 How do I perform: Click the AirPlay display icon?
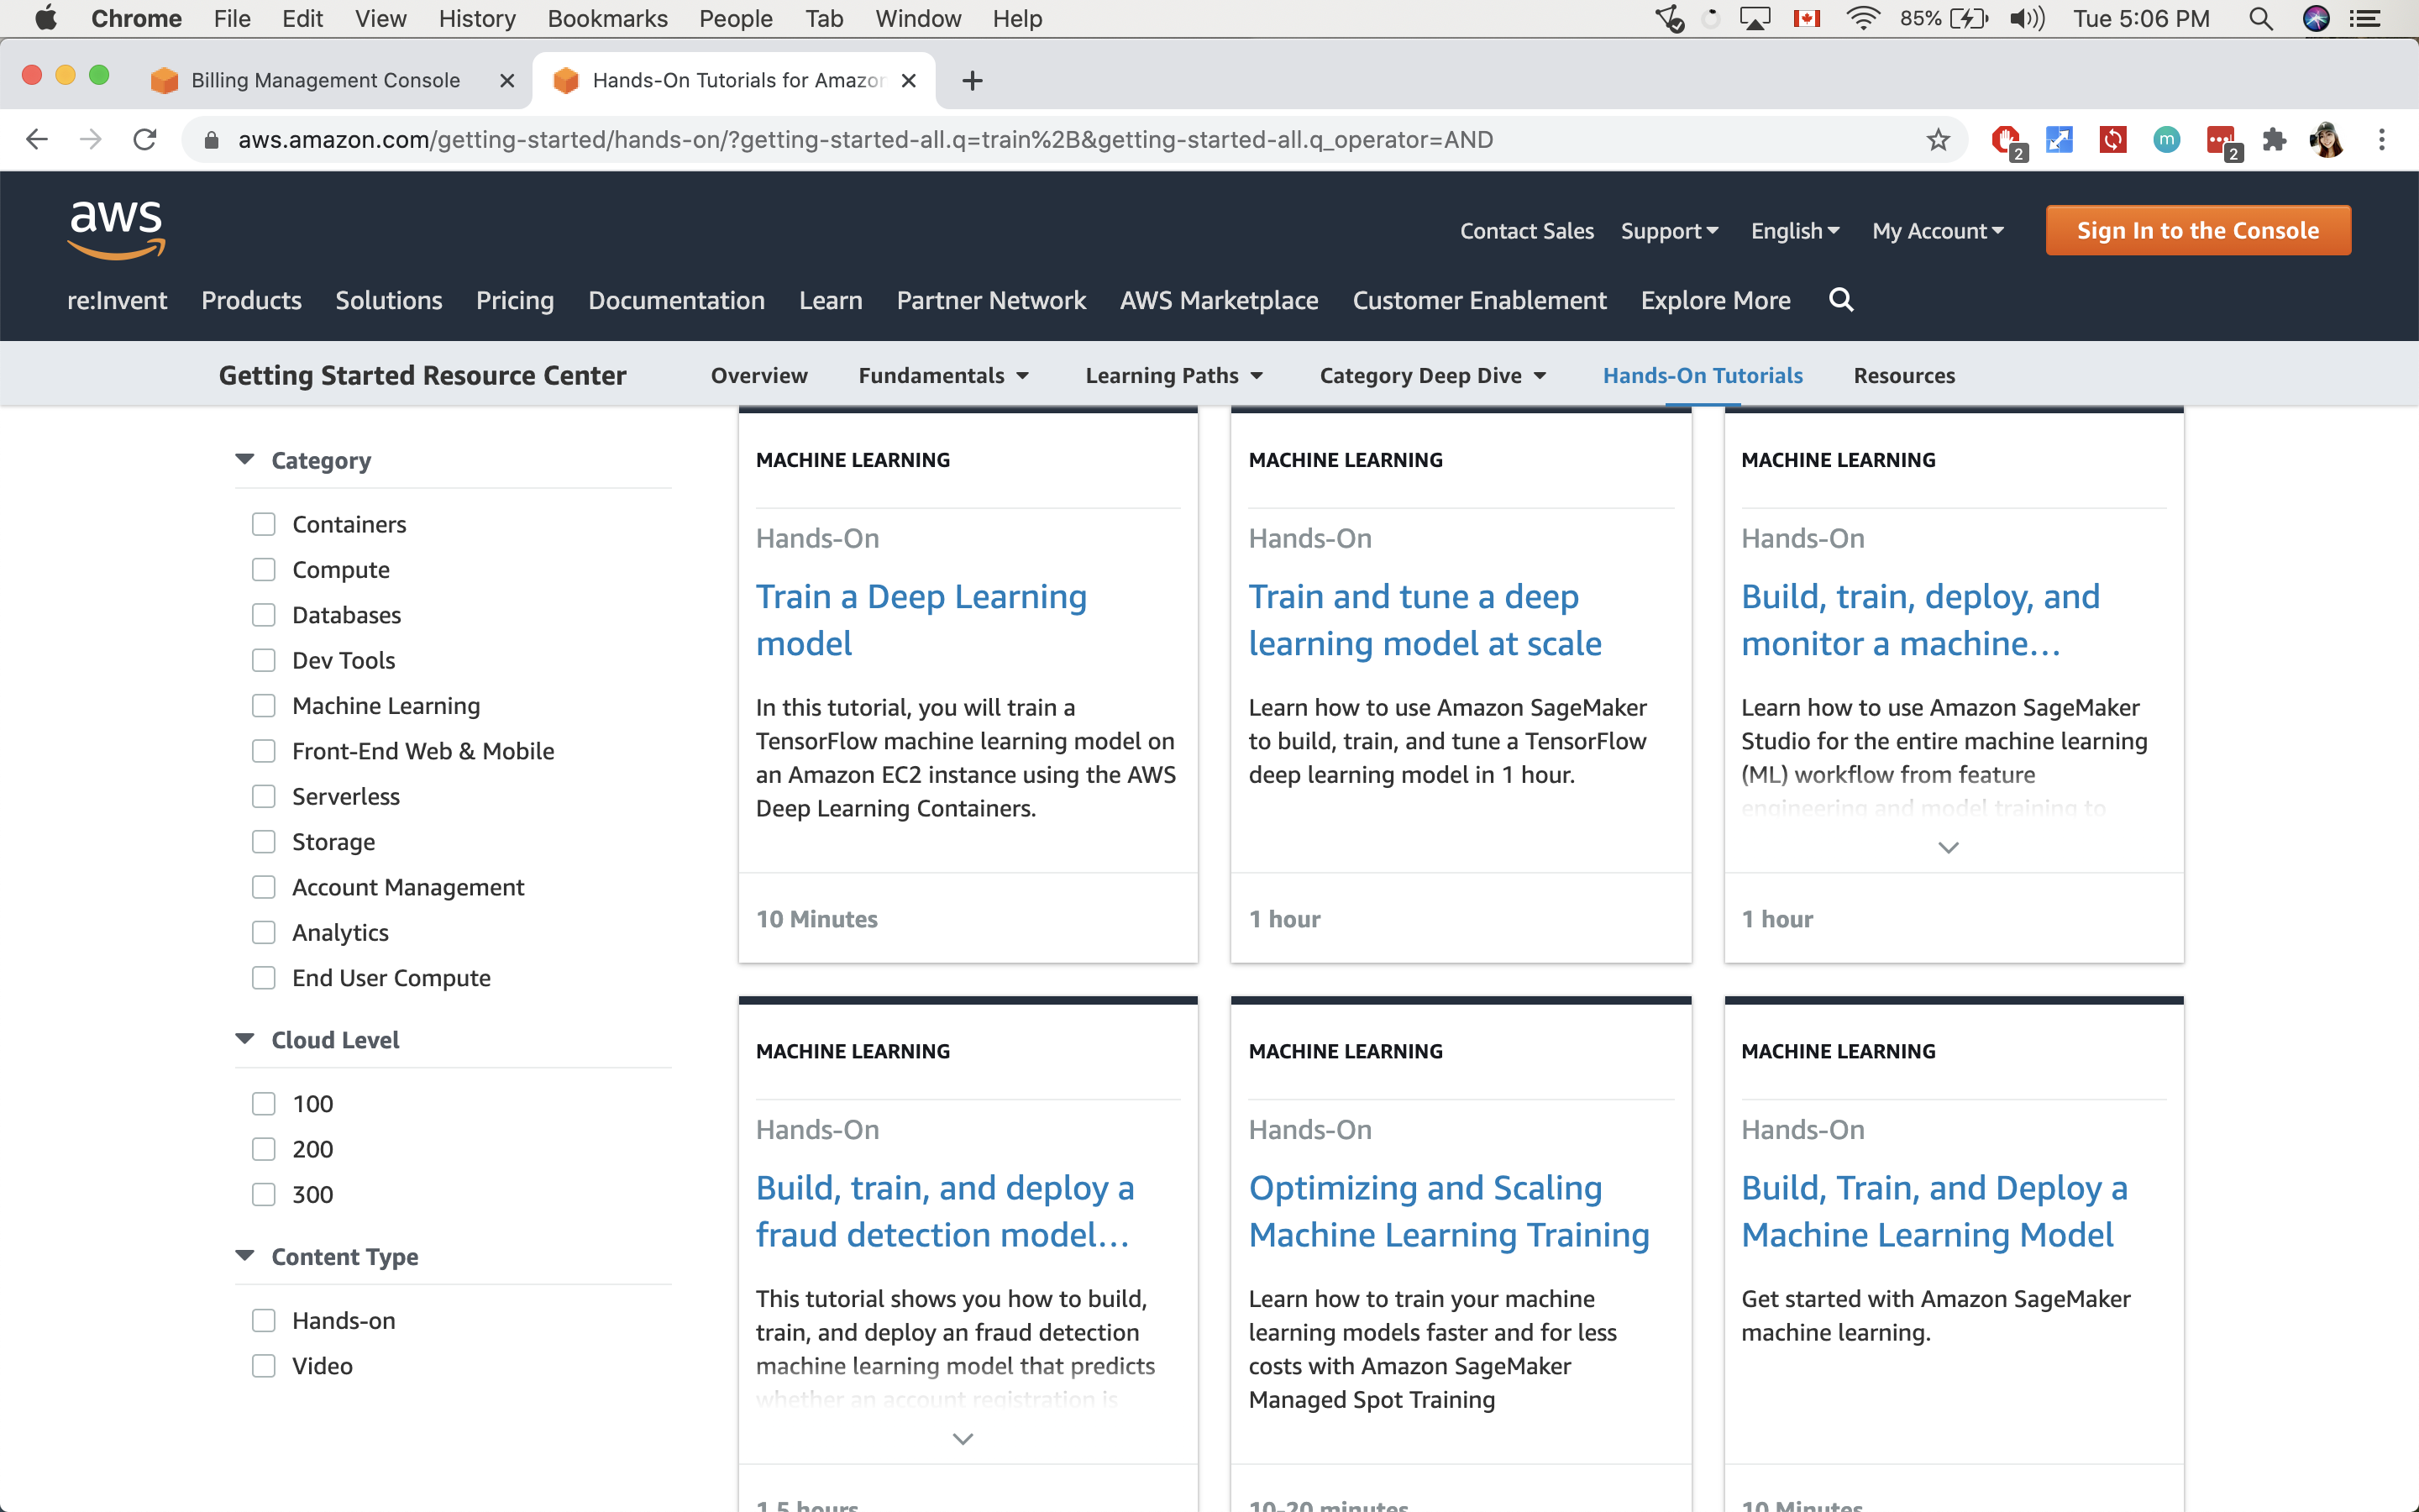1755,19
